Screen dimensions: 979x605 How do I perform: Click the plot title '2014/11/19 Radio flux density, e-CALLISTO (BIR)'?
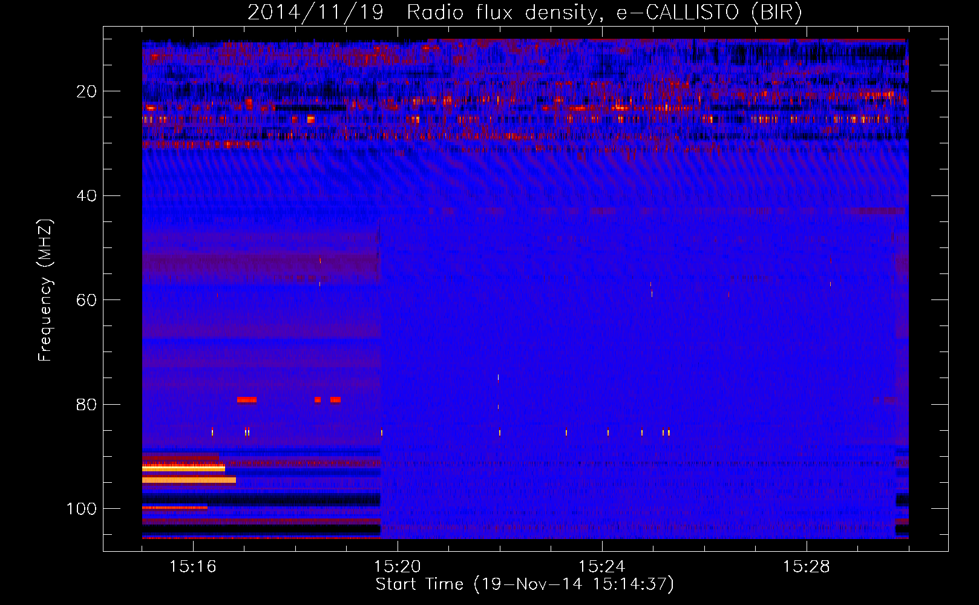tap(525, 12)
